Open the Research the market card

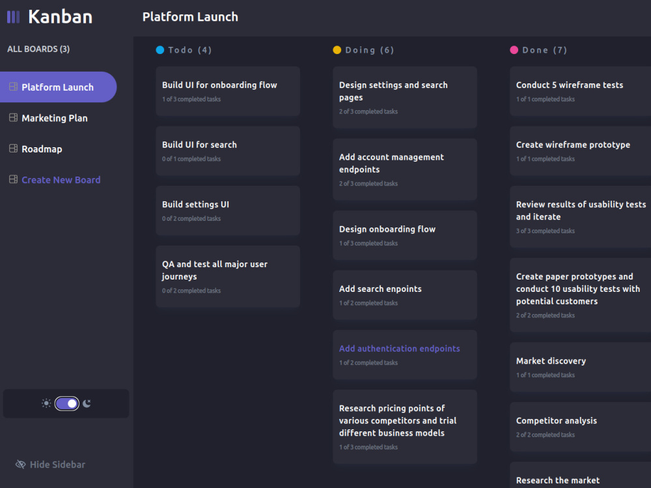581,475
